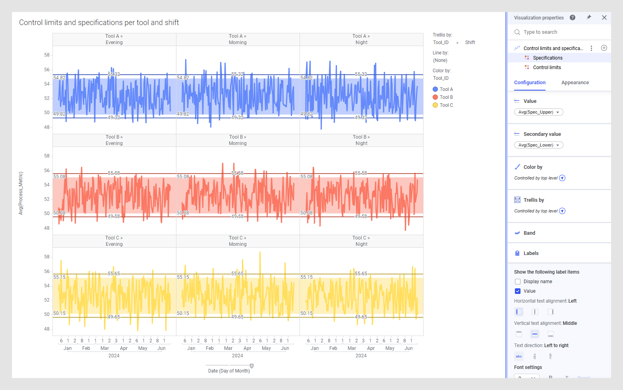Expand the Band section
The width and height of the screenshot is (623, 390).
(x=559, y=233)
